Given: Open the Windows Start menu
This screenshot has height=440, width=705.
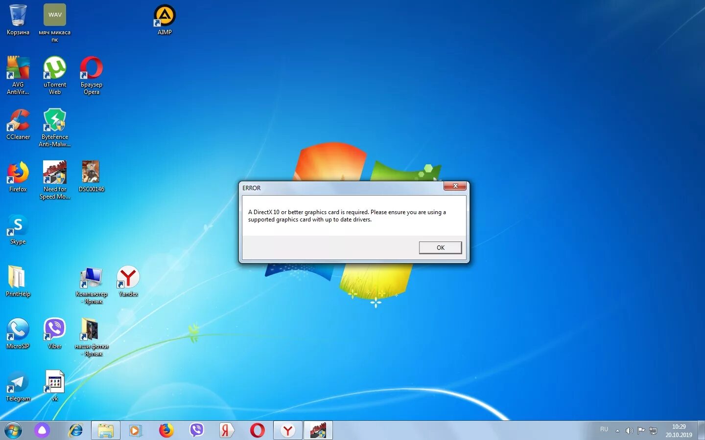Looking at the screenshot, I should [13, 431].
